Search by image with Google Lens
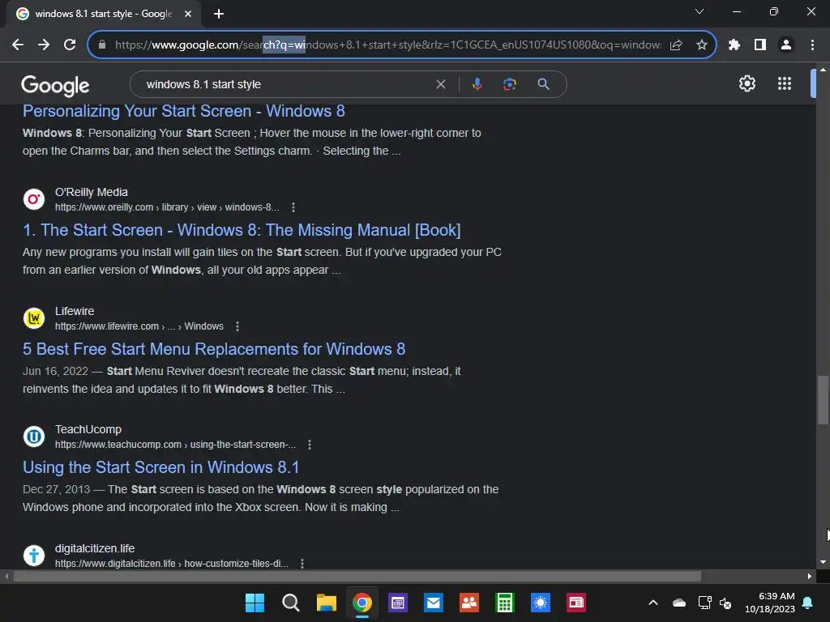830x622 pixels. coord(509,84)
